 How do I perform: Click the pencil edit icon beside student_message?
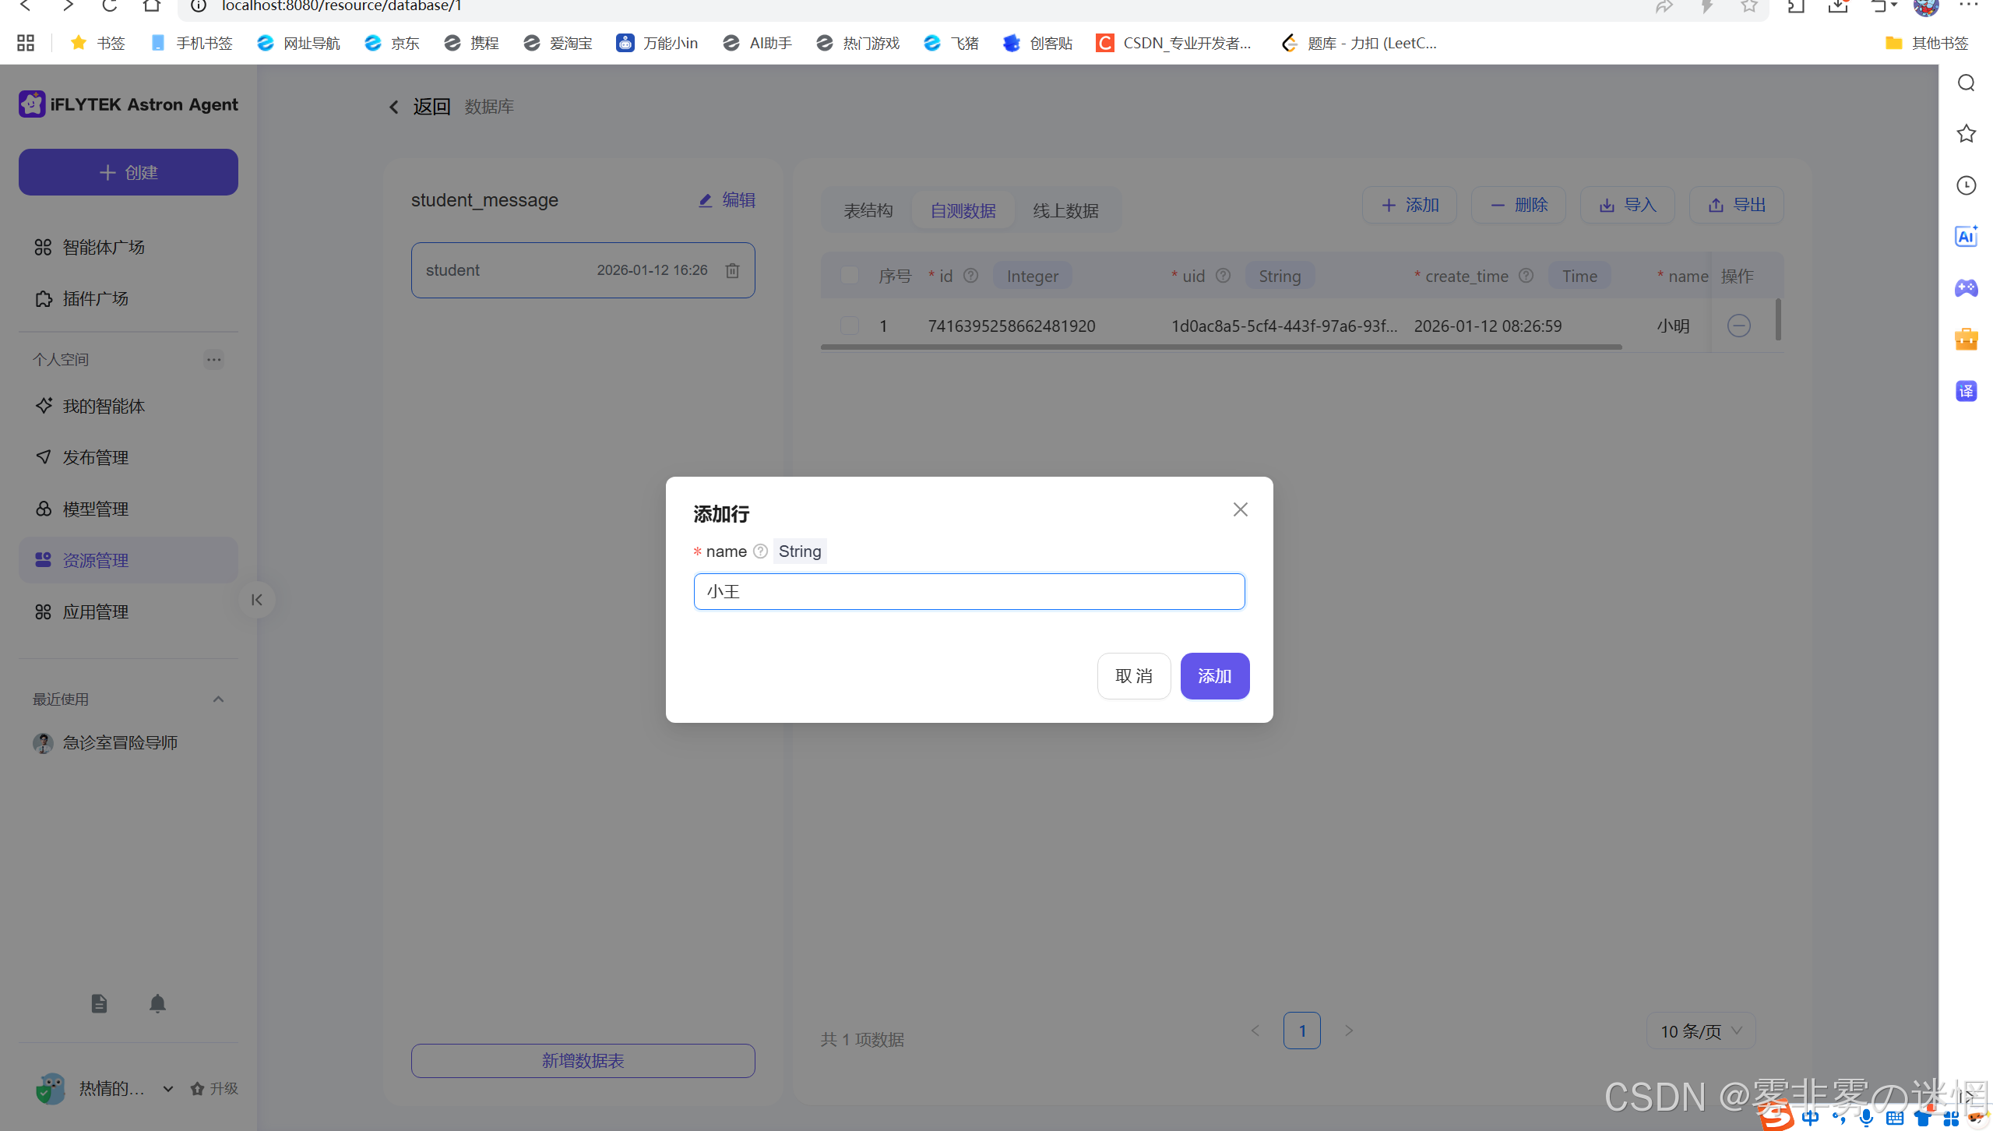point(705,200)
